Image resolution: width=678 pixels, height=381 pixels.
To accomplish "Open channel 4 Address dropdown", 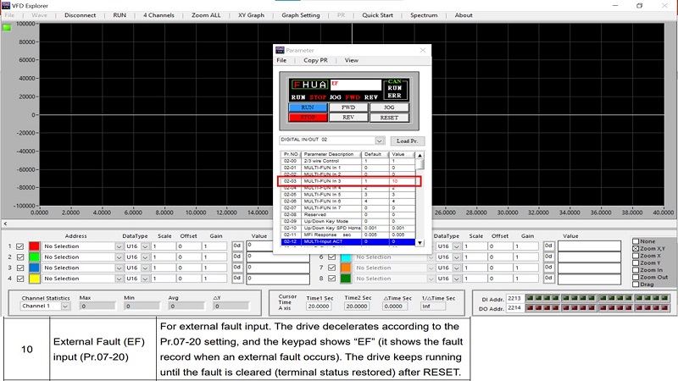I will pos(119,279).
